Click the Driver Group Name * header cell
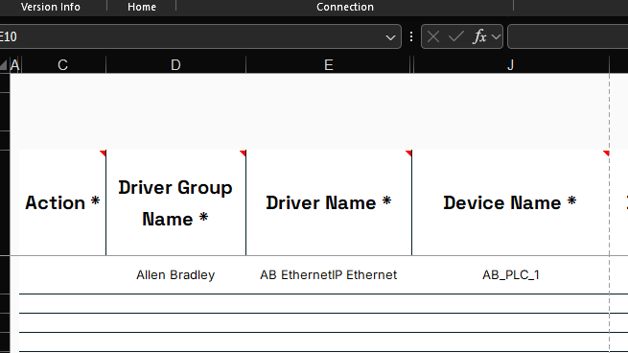The height and width of the screenshot is (353, 628). tap(175, 202)
